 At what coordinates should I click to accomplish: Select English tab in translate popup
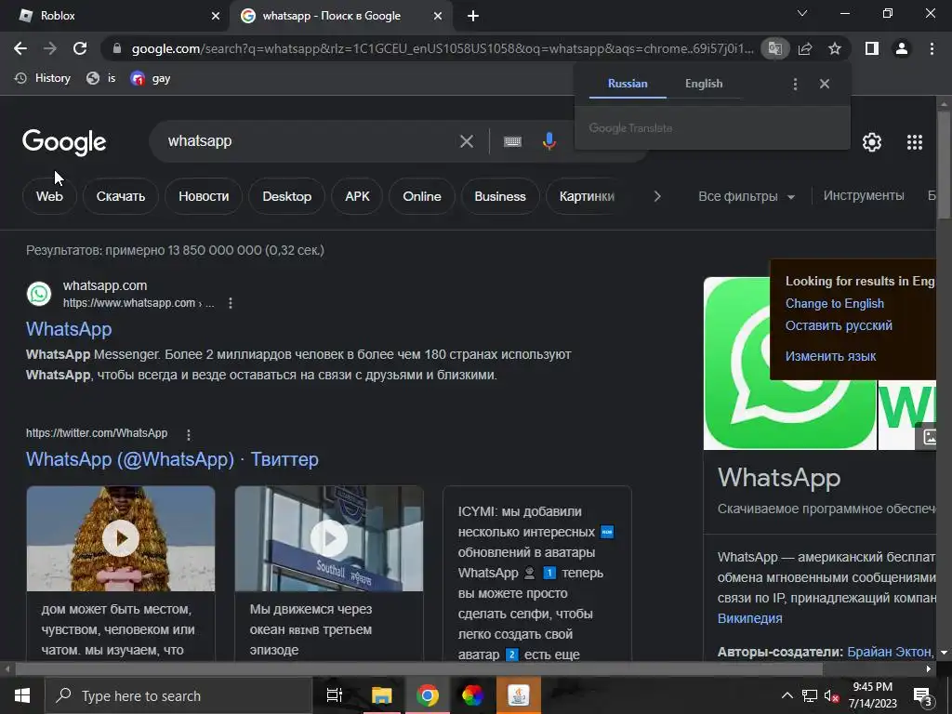click(x=704, y=84)
